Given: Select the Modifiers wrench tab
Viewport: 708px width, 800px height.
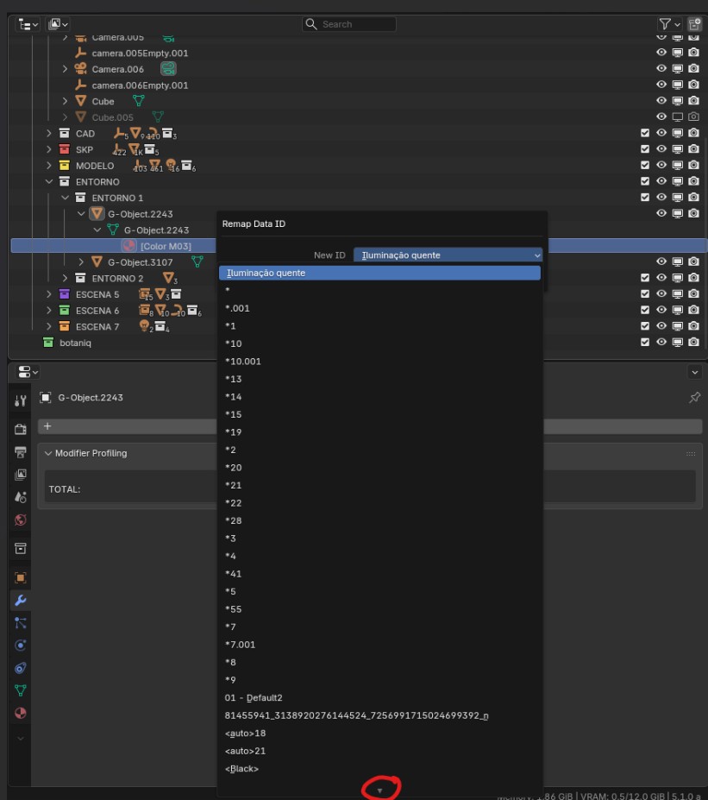Looking at the screenshot, I should tap(21, 600).
